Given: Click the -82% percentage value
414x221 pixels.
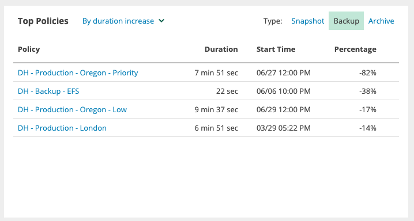Looking at the screenshot, I should tap(367, 73).
